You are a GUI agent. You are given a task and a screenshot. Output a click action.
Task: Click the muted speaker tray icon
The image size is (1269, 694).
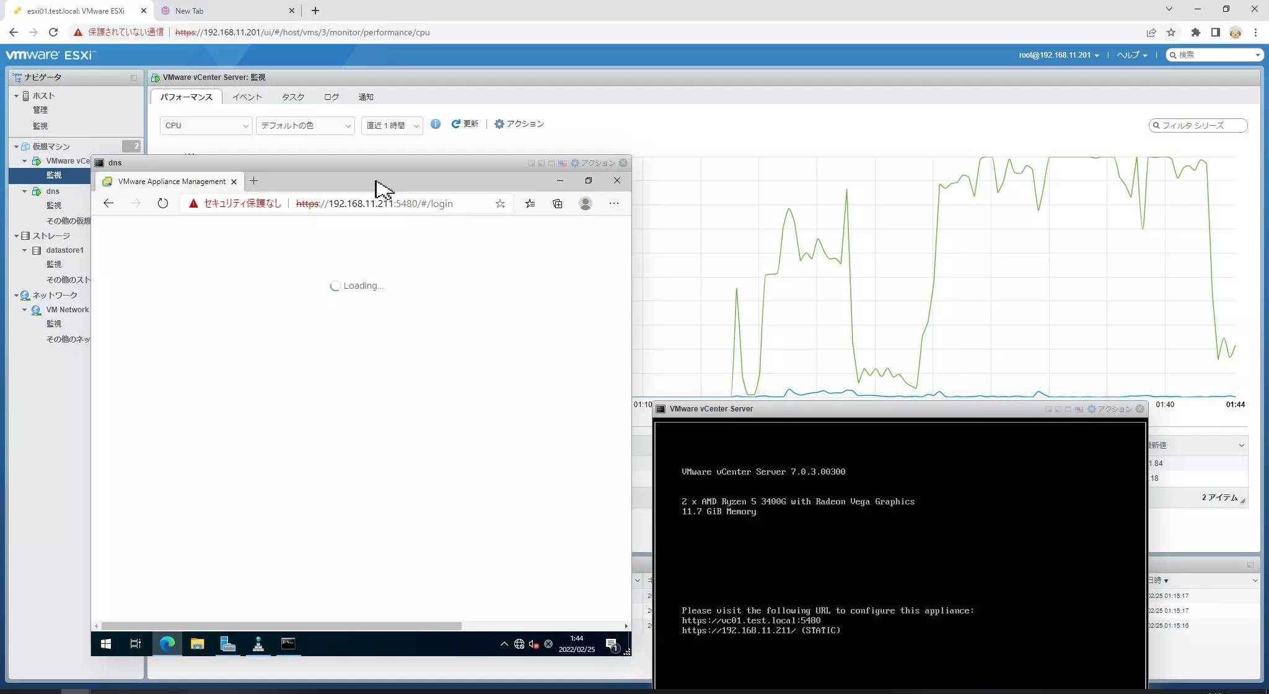(x=534, y=644)
